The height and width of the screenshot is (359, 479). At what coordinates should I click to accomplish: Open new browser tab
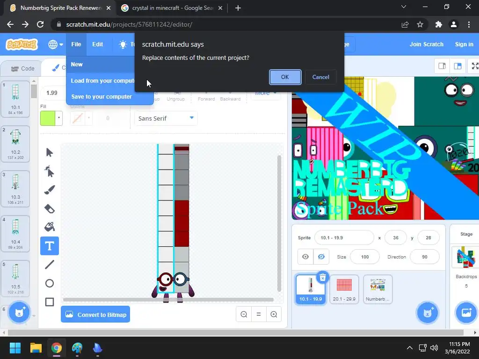pyautogui.click(x=238, y=8)
